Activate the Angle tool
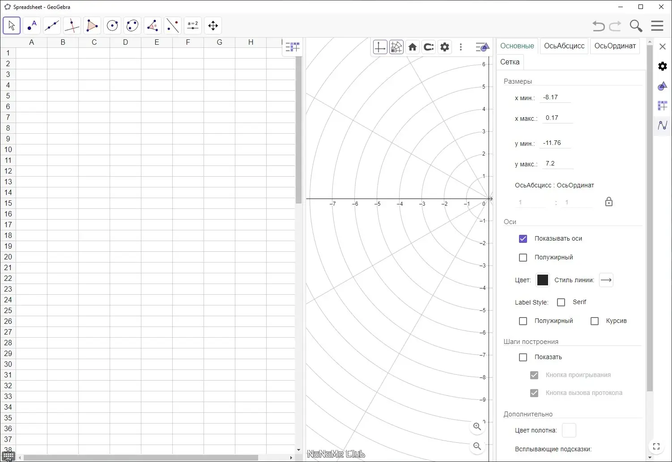672x462 pixels. (x=153, y=25)
